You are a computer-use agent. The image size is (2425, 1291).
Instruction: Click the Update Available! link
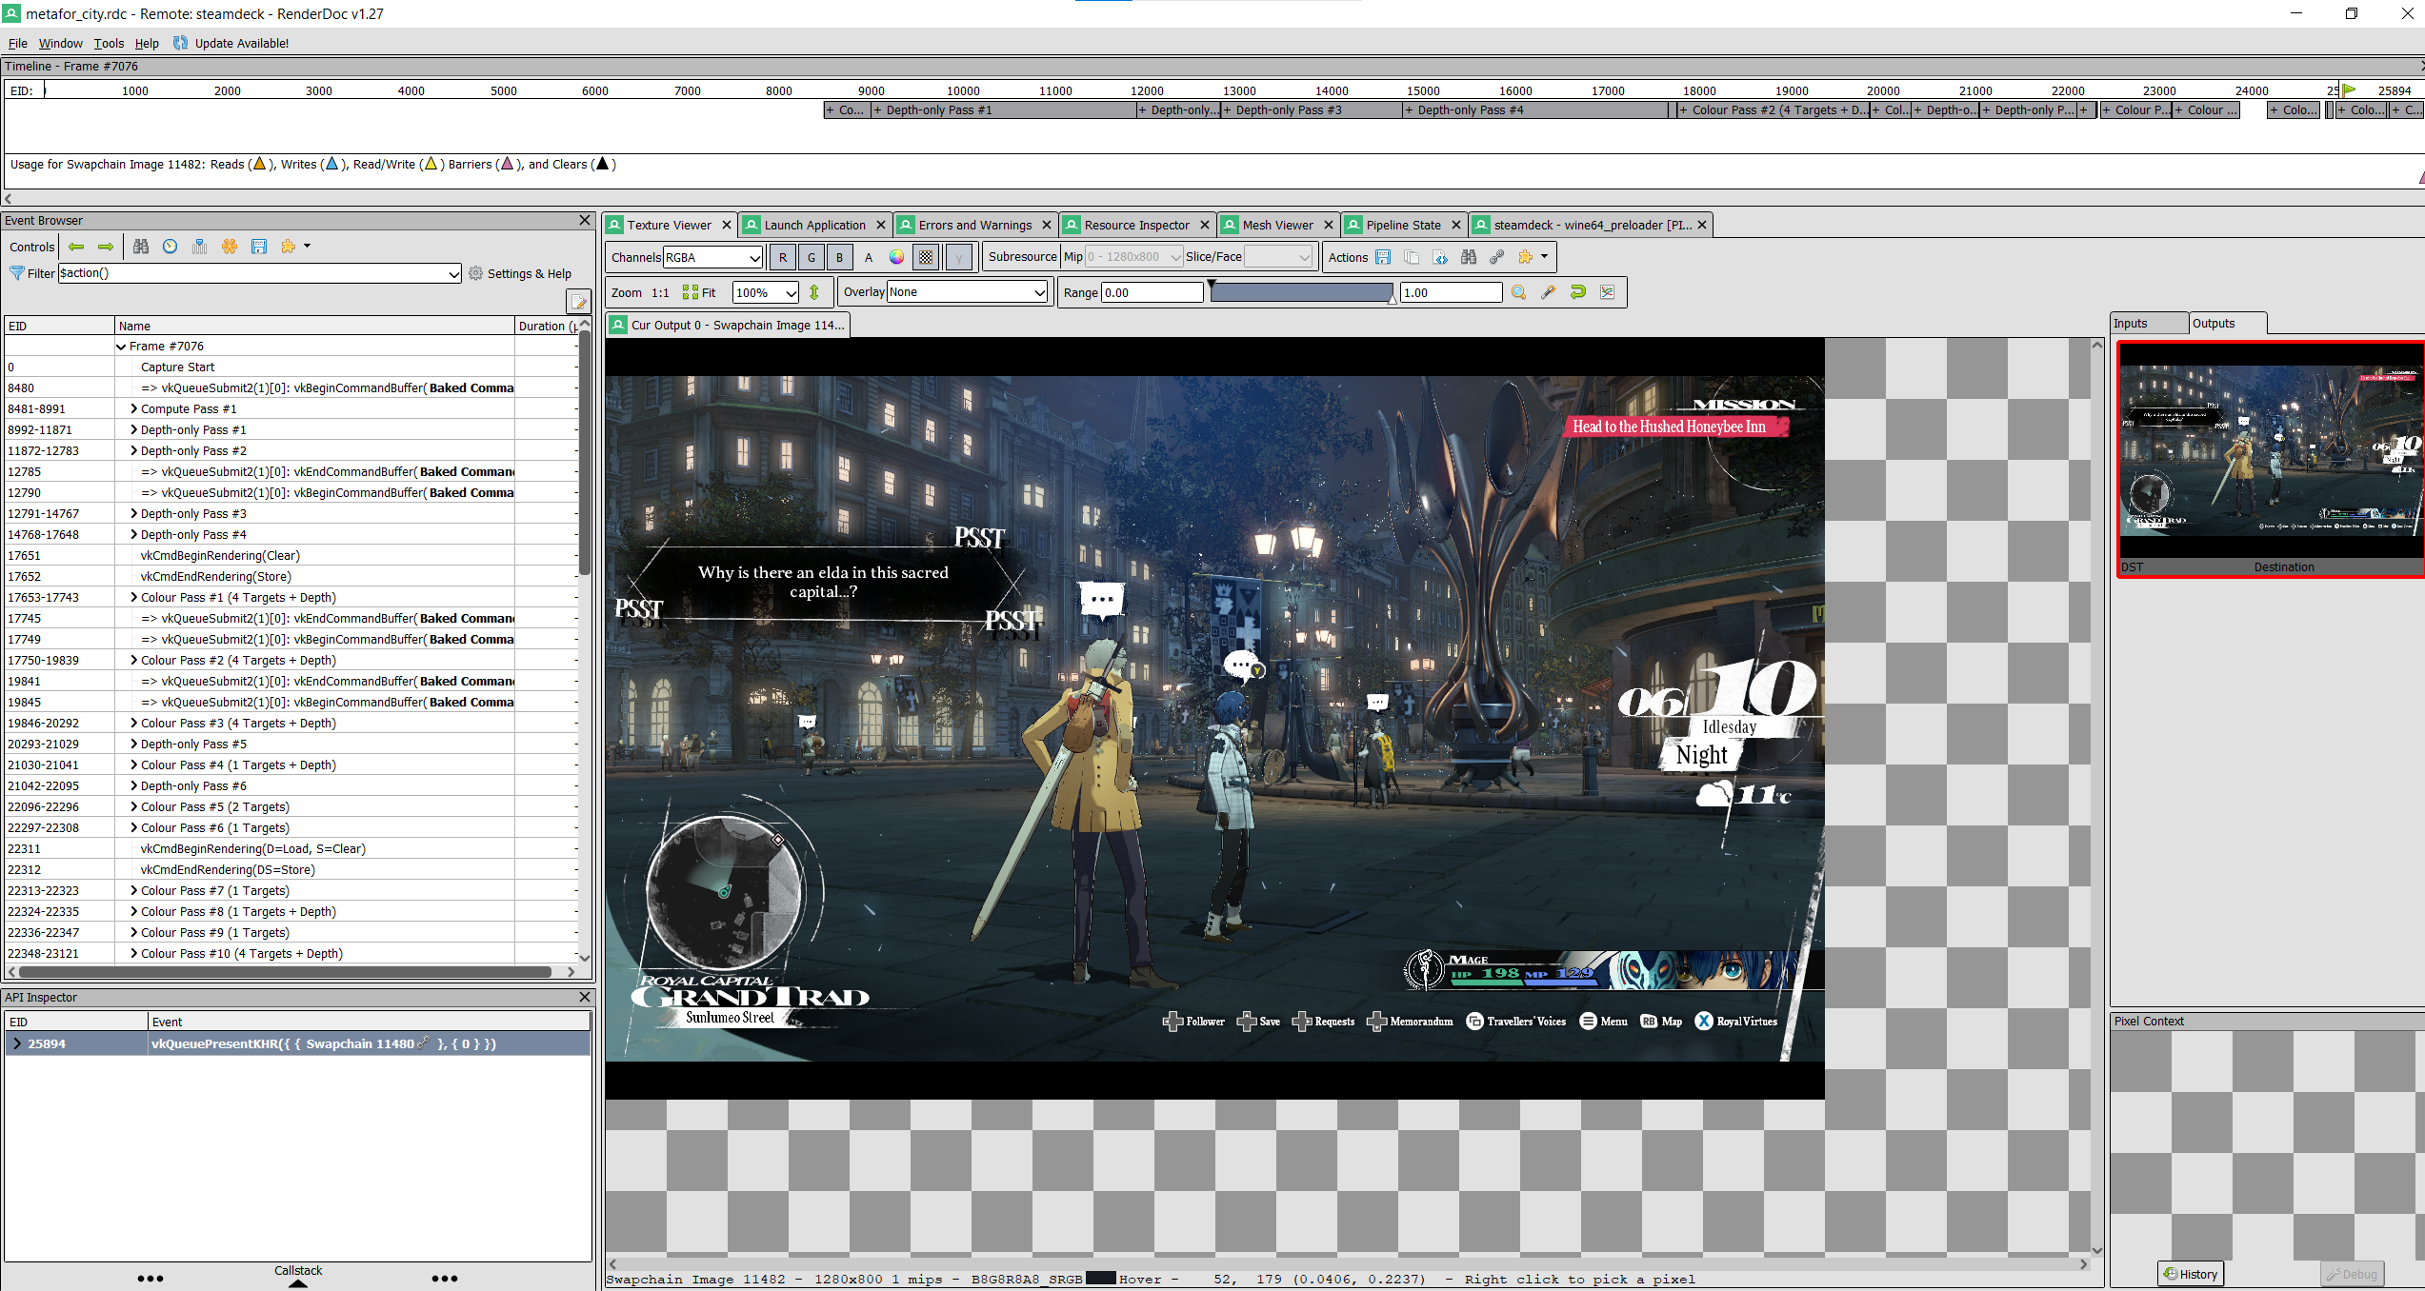pyautogui.click(x=241, y=43)
